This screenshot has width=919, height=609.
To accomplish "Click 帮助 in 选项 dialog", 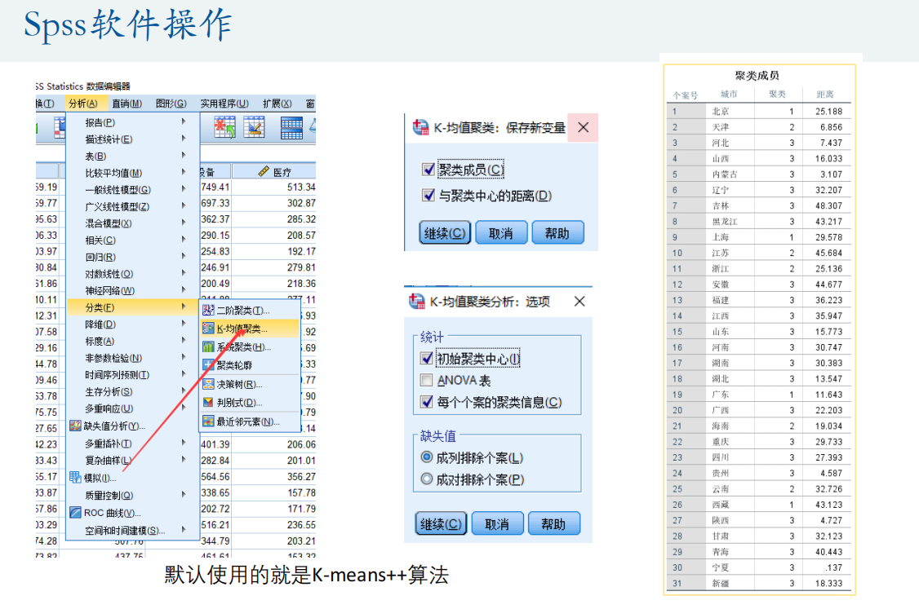I will [x=554, y=523].
